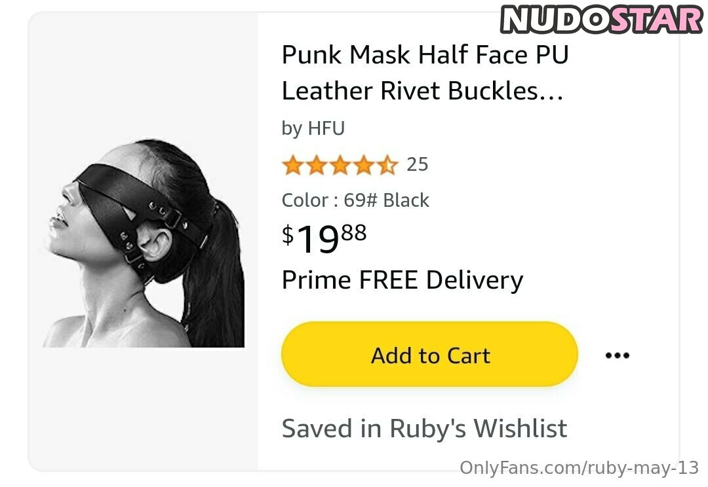Viewport: 708px width, 487px height.
Task: Open the three-dot more options menu
Action: [618, 355]
